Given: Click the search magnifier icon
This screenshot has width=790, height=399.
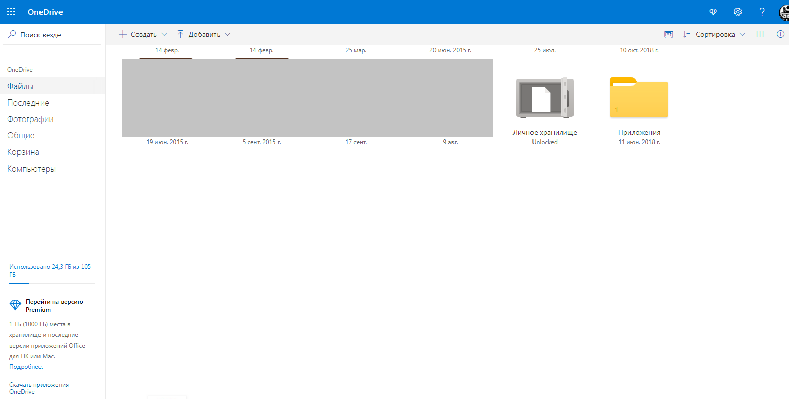Looking at the screenshot, I should [12, 34].
